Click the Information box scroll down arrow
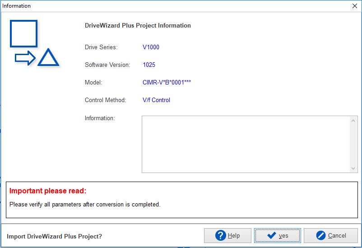The width and height of the screenshot is (362, 248). [353, 168]
